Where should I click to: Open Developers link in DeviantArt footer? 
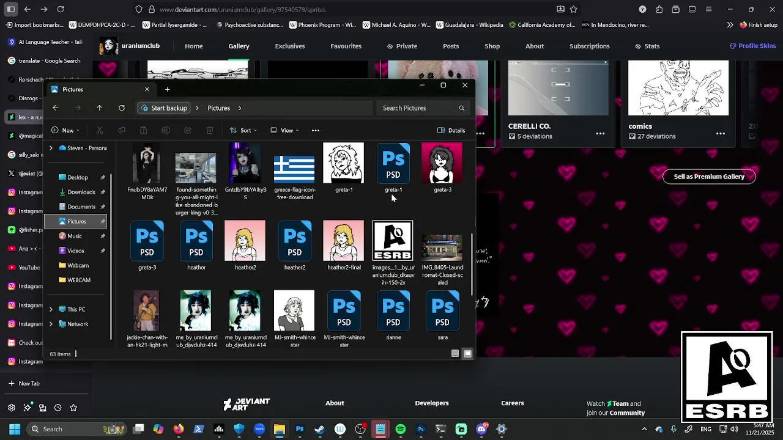click(432, 403)
